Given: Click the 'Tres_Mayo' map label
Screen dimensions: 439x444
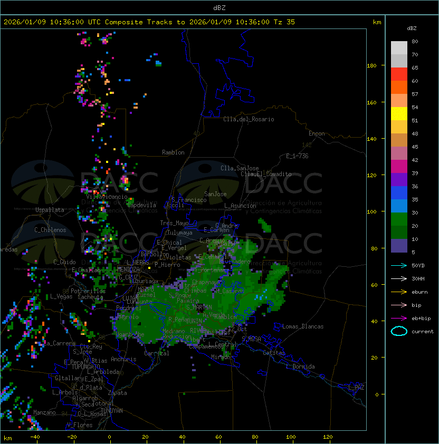Looking at the screenshot, I should [x=174, y=223].
